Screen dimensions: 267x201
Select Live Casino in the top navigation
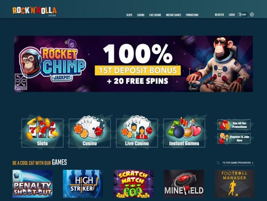pyautogui.click(x=155, y=15)
